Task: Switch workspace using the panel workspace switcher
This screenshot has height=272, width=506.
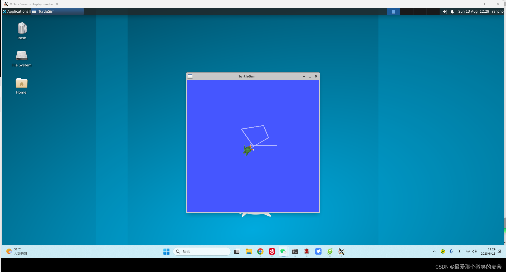Action: coord(393,11)
